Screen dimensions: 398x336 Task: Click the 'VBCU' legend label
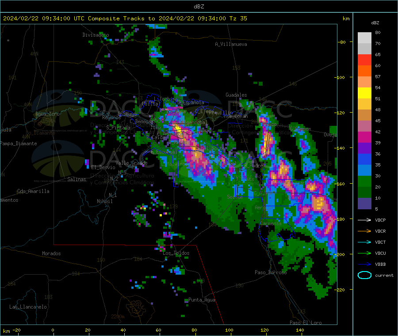(x=380, y=253)
